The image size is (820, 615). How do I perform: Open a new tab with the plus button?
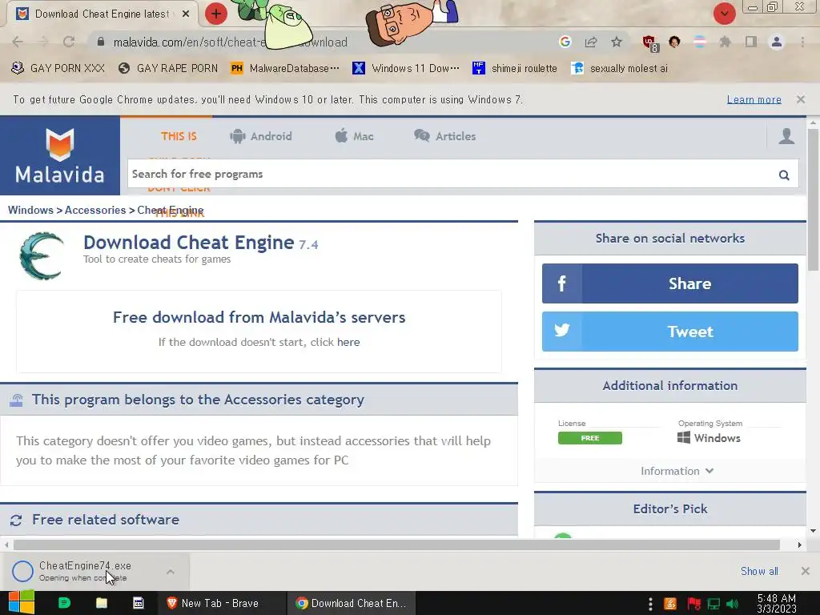216,14
